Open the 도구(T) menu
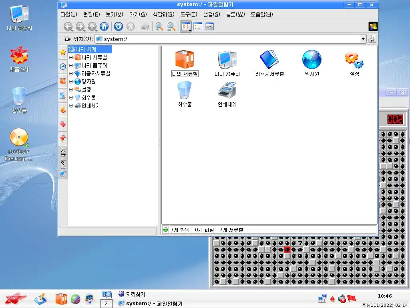This screenshot has width=410, height=308. point(189,14)
